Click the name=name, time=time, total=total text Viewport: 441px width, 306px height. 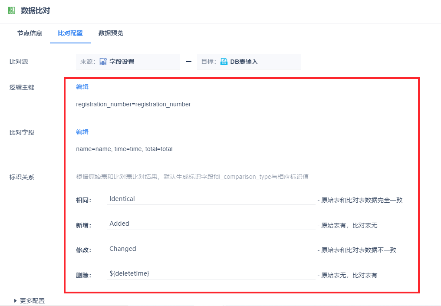124,149
